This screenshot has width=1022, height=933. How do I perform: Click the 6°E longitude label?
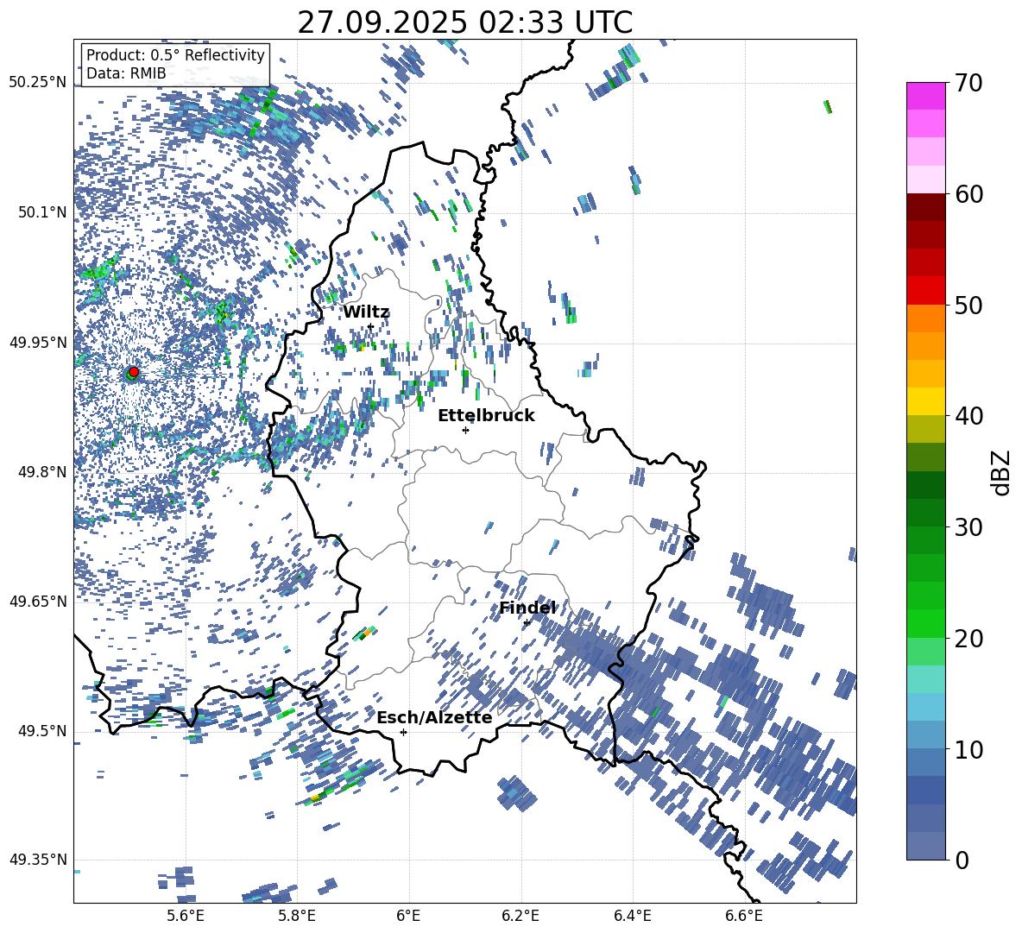(408, 916)
